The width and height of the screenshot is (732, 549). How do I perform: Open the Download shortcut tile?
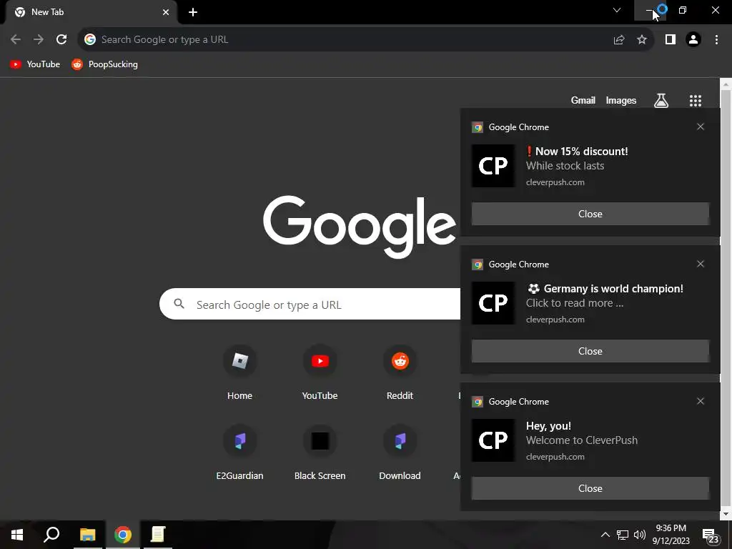400,453
